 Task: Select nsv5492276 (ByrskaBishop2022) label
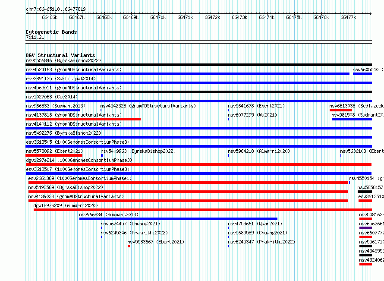coord(63,133)
